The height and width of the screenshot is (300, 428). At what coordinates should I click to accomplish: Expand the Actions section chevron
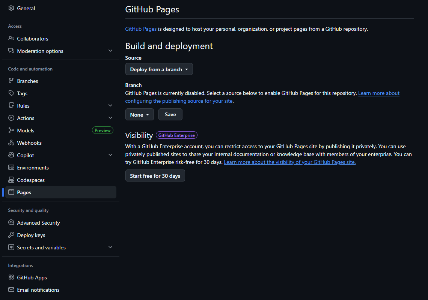point(110,118)
